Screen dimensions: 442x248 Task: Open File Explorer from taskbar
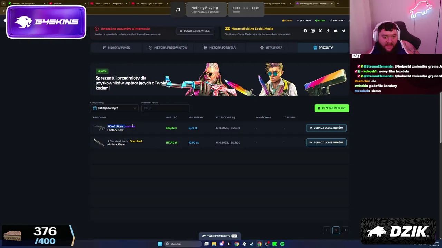point(214,244)
